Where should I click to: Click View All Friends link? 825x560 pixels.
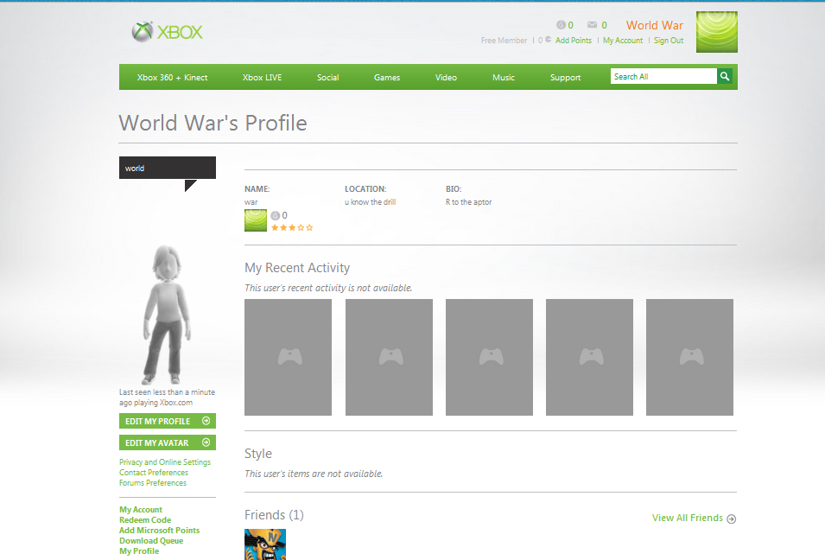687,518
